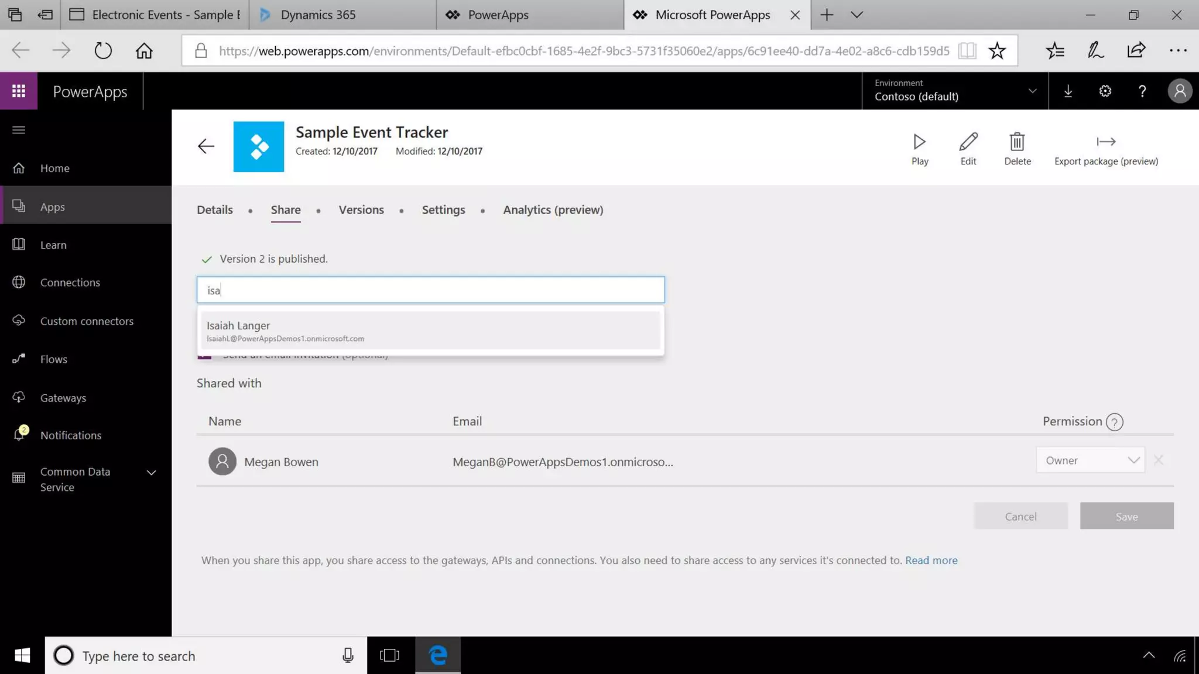Click the Read more link

click(931, 560)
